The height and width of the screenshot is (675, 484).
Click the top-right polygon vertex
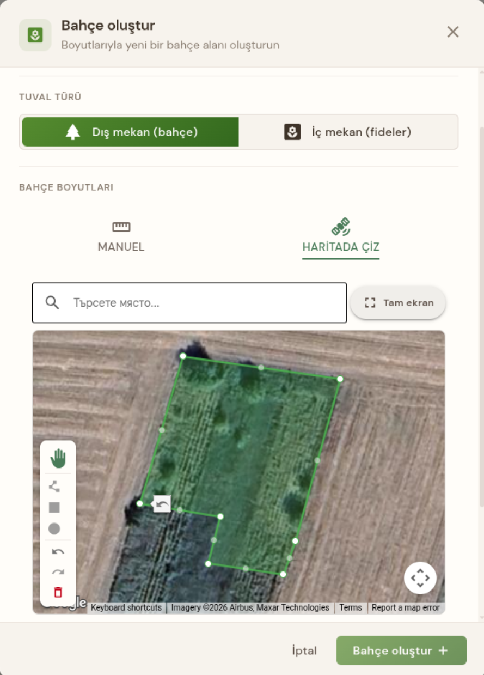(x=340, y=379)
